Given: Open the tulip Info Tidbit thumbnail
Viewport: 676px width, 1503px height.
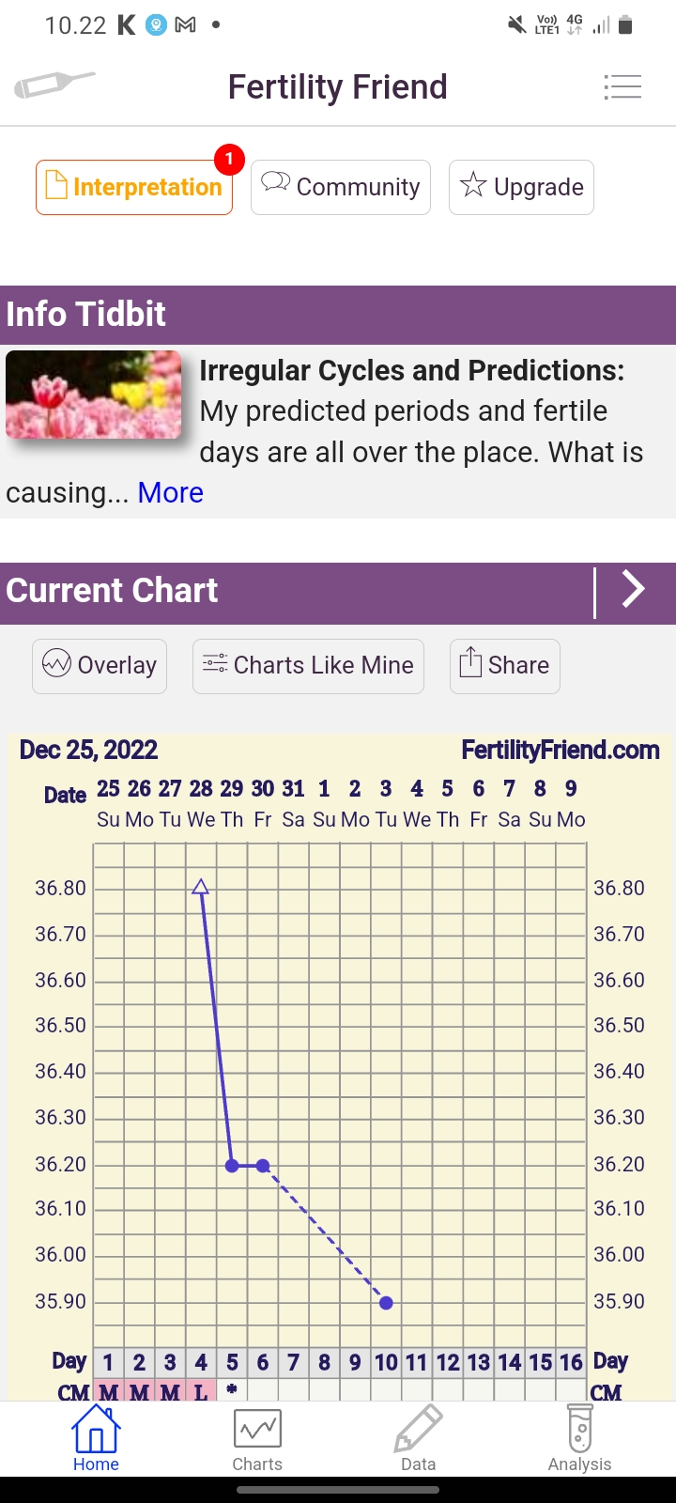Looking at the screenshot, I should coord(94,395).
